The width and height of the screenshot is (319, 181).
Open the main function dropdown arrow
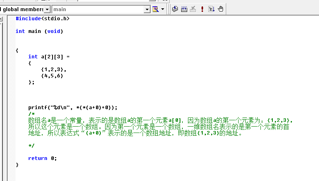coord(147,9)
